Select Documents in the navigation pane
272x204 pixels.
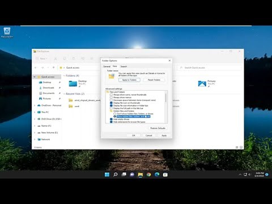(x=49, y=93)
